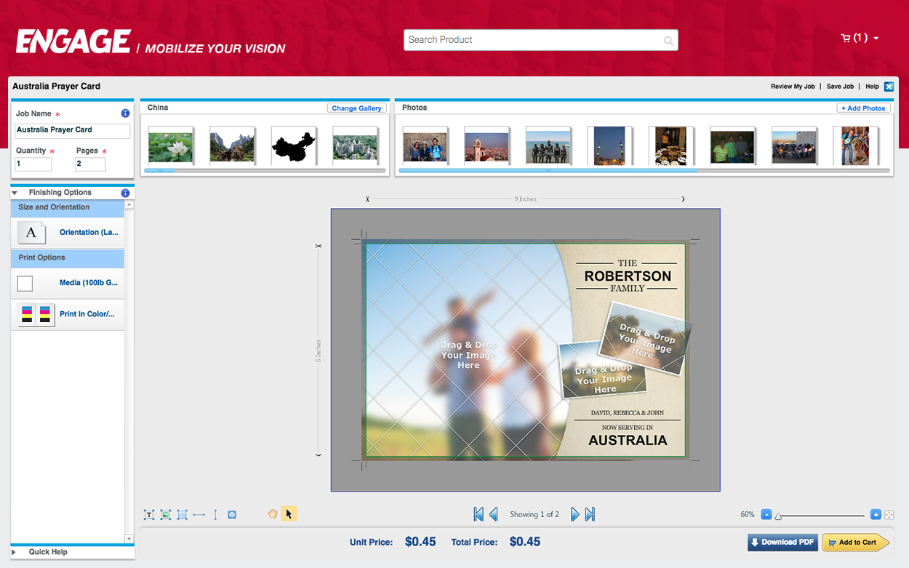The image size is (909, 568).
Task: Activate the hand pan tool
Action: [273, 514]
